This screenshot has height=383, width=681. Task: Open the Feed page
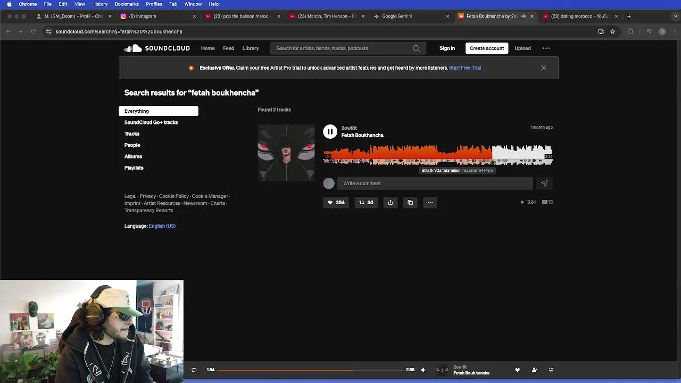click(228, 48)
